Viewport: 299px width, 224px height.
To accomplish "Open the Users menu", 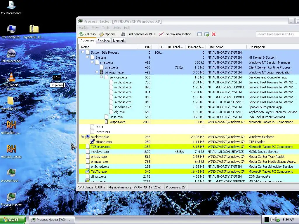I will [x=117, y=28].
